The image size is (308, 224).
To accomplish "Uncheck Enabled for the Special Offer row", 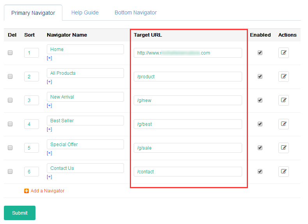I will (x=260, y=148).
